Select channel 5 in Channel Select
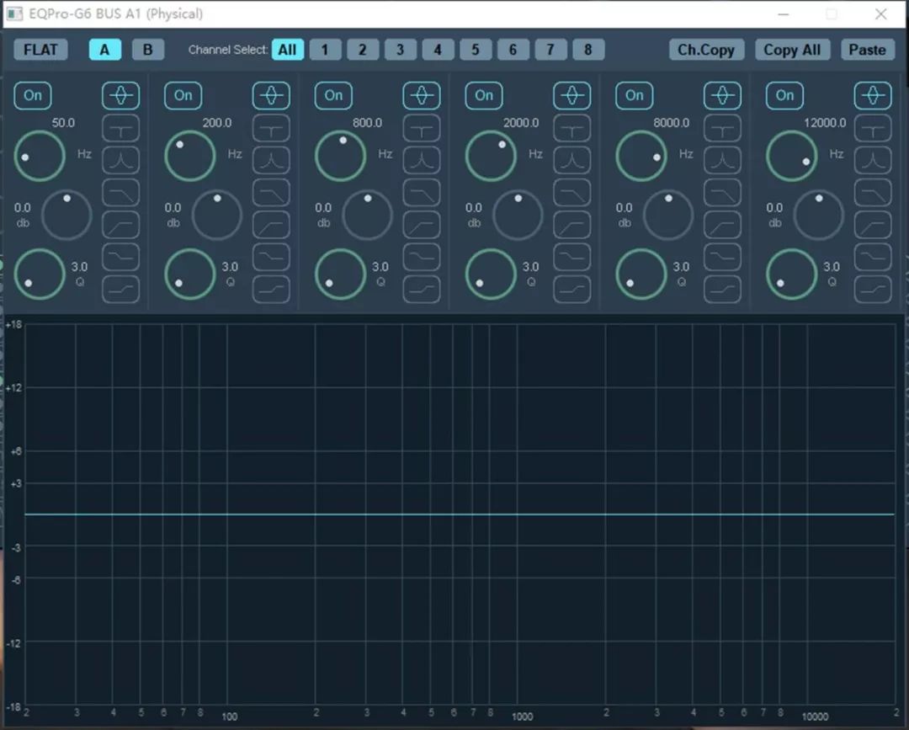The width and height of the screenshot is (909, 730). click(475, 50)
